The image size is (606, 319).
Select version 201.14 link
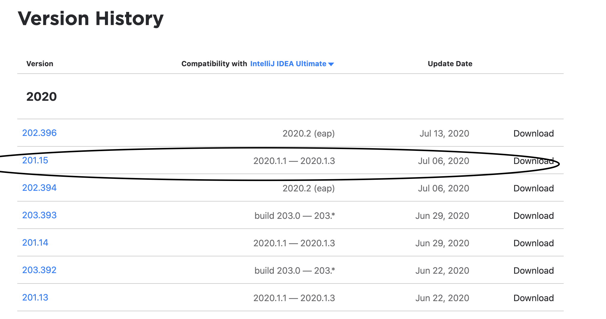tap(35, 243)
